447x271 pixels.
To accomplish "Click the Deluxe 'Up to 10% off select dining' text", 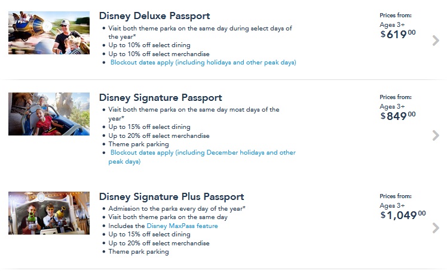I will pos(149,45).
